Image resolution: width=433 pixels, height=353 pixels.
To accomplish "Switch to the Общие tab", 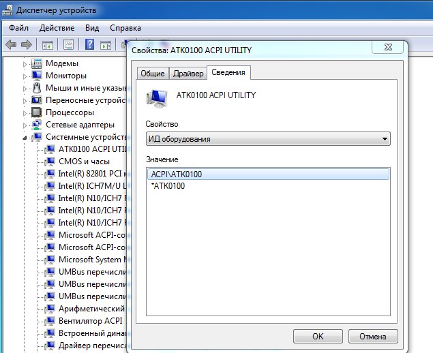I will point(152,74).
